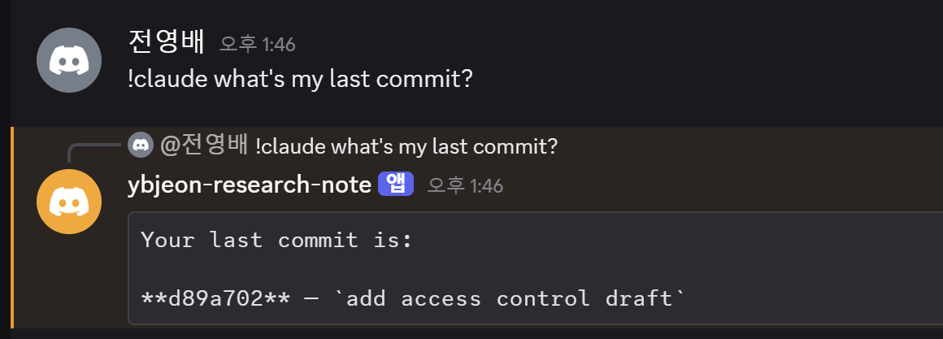Screen dimensions: 943x339
Task: Open the orange ybjeon-research-note bot avatar
Action: 69,202
